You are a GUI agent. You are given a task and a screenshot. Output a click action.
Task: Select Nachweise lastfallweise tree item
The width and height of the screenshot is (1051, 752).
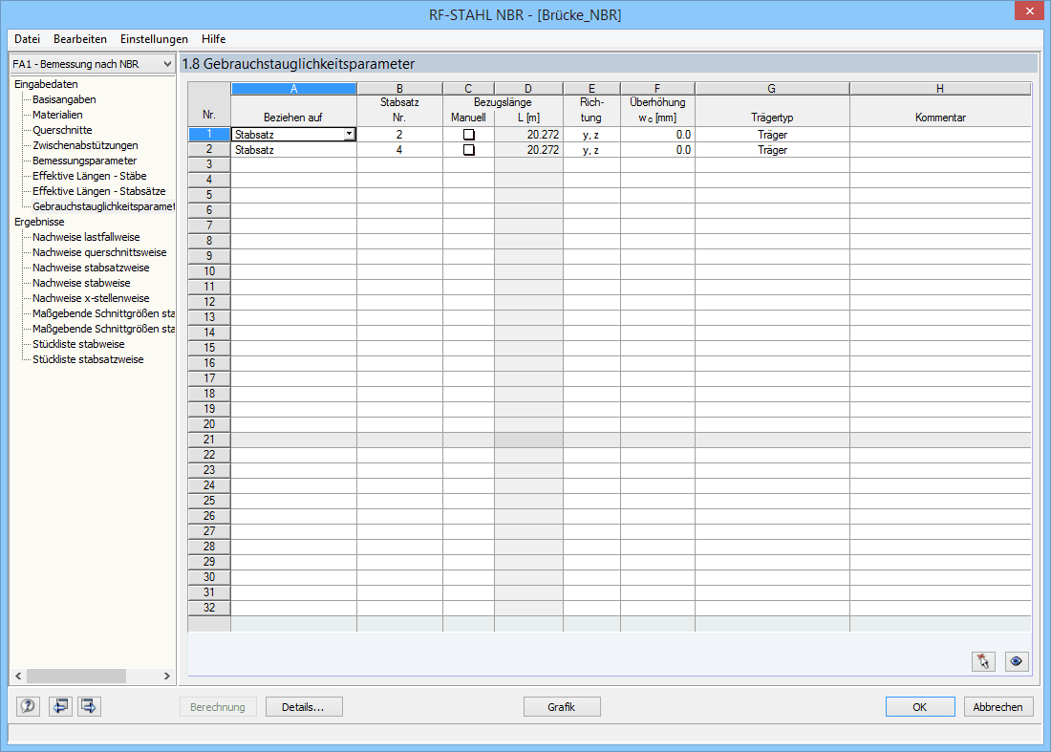[86, 237]
